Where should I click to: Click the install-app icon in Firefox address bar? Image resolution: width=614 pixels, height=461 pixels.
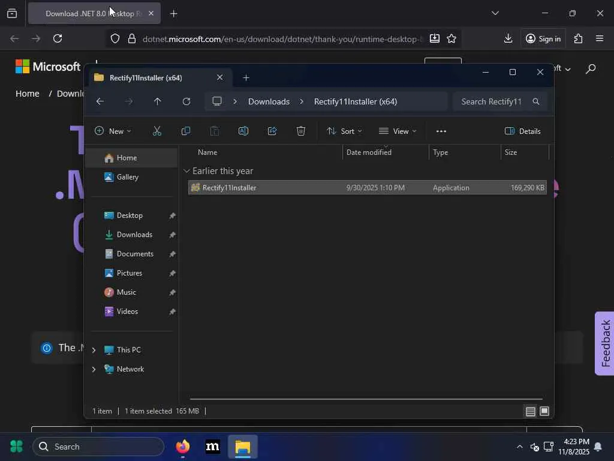(434, 38)
